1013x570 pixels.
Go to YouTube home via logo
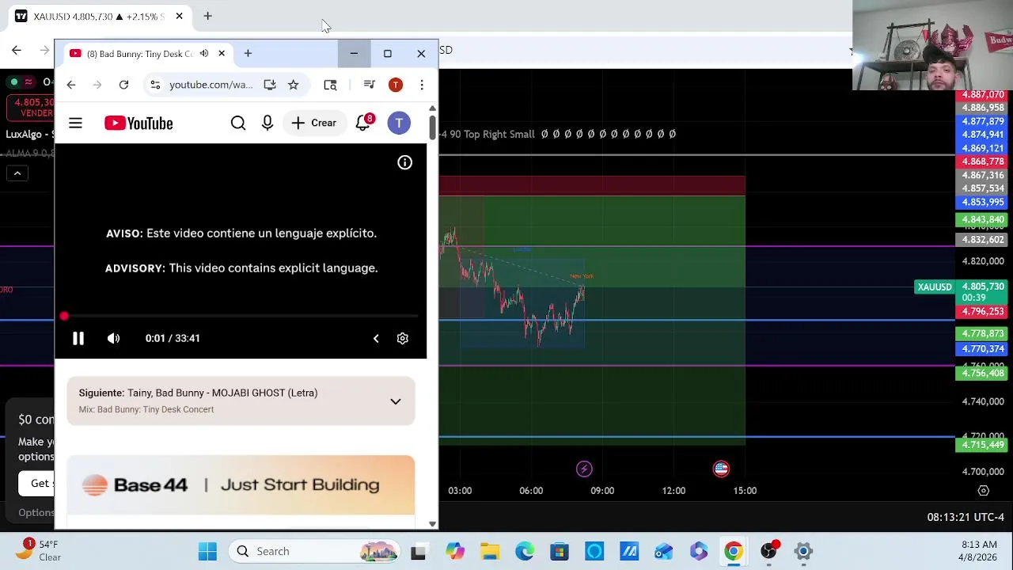(138, 123)
